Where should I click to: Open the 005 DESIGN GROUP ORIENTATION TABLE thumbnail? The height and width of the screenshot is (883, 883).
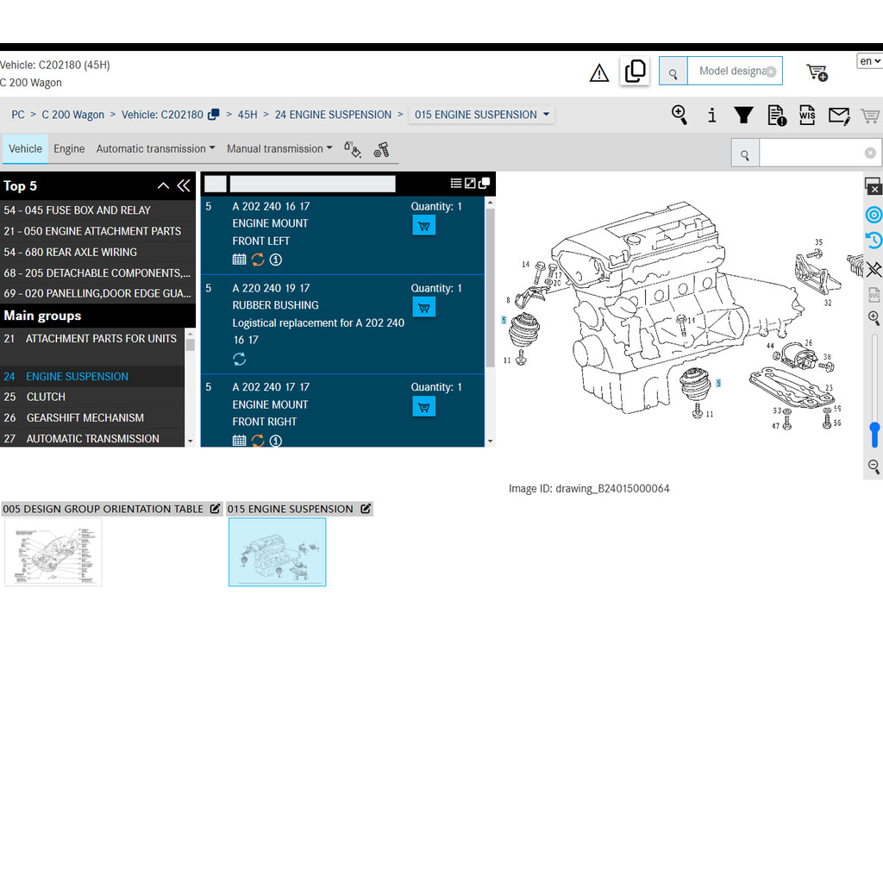53,552
